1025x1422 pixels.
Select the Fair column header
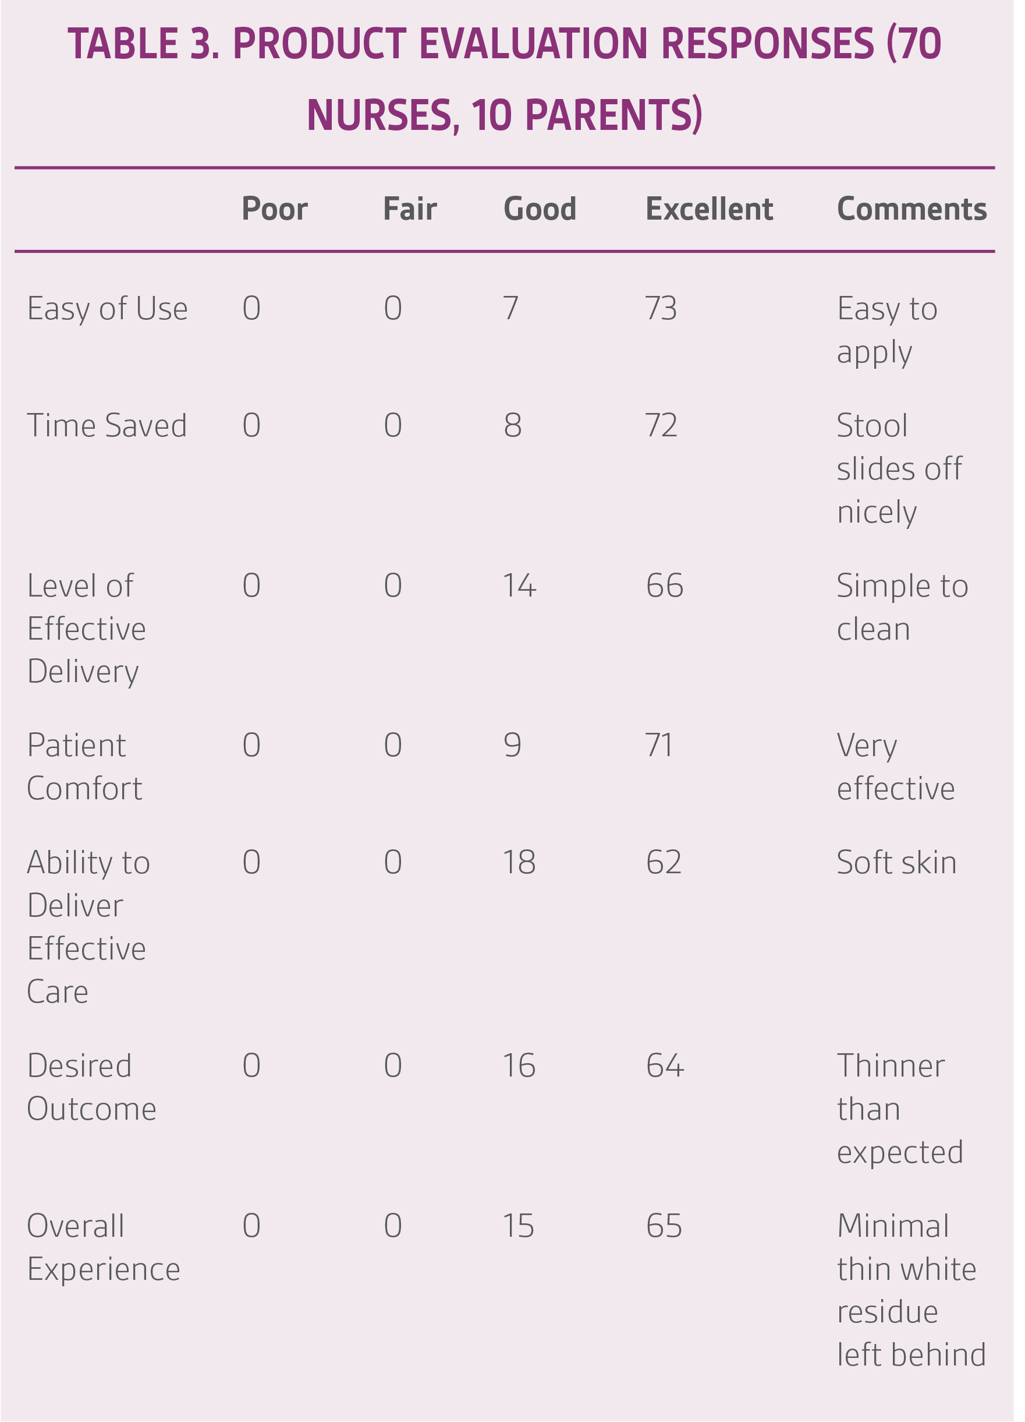coord(410,209)
